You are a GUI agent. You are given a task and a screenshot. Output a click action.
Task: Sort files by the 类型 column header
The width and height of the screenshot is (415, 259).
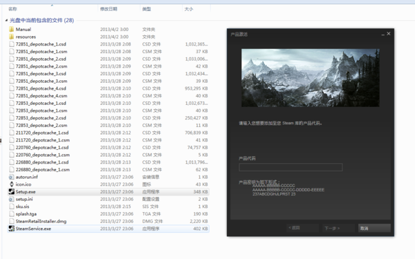click(x=147, y=9)
